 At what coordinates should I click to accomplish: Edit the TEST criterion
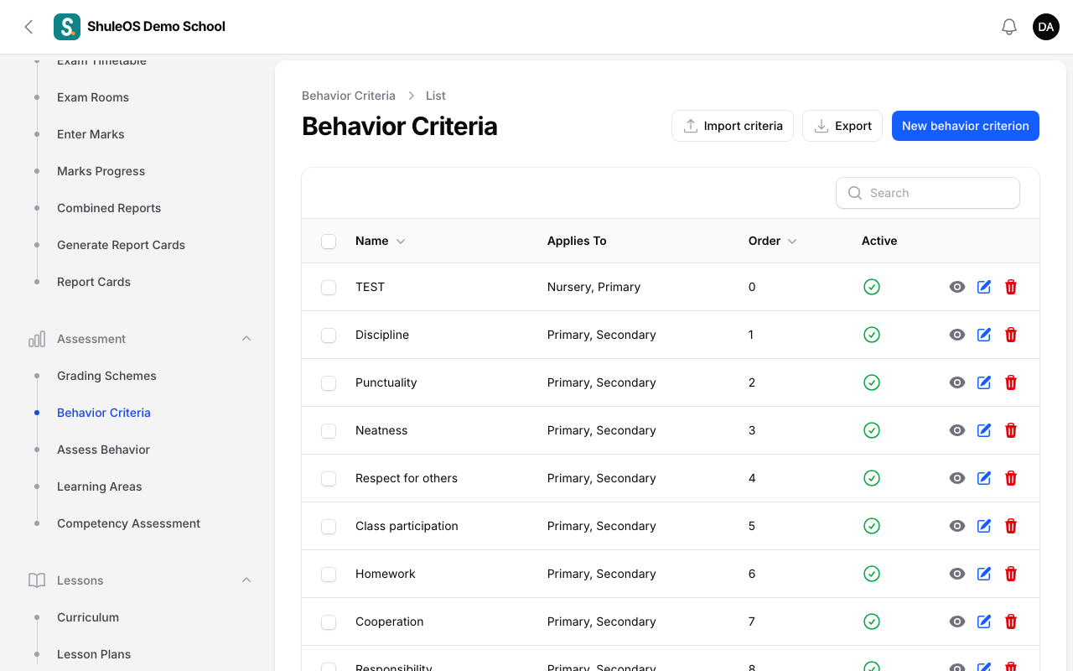(984, 287)
